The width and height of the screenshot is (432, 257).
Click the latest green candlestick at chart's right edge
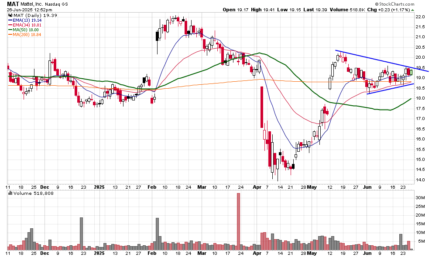click(x=411, y=72)
